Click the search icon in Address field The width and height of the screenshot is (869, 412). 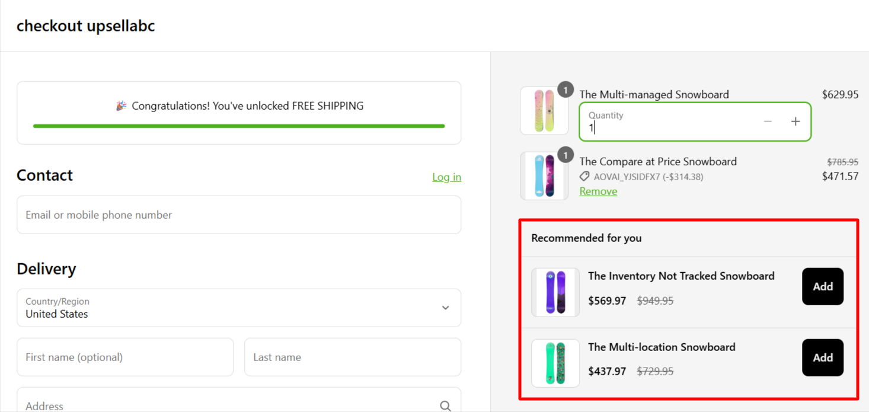click(x=445, y=405)
